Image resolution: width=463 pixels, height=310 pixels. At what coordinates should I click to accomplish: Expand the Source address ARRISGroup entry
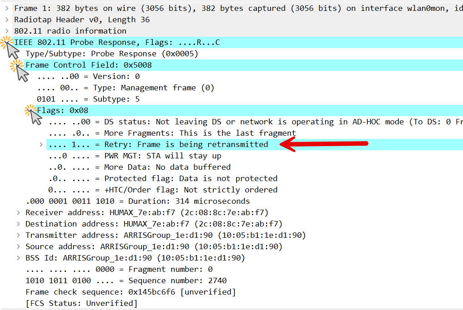pyautogui.click(x=18, y=246)
